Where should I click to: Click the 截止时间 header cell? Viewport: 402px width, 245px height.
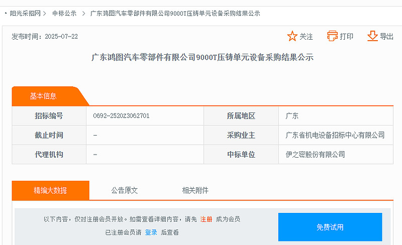pyautogui.click(x=49, y=135)
